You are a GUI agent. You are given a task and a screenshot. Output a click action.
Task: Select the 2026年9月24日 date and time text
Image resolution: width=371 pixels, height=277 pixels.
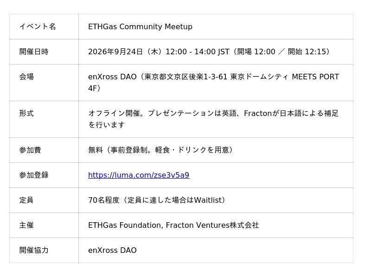pyautogui.click(x=209, y=52)
